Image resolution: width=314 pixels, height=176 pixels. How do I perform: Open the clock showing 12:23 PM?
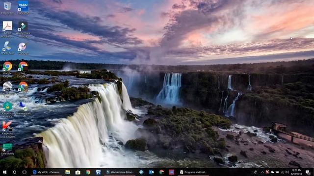(x=296, y=172)
